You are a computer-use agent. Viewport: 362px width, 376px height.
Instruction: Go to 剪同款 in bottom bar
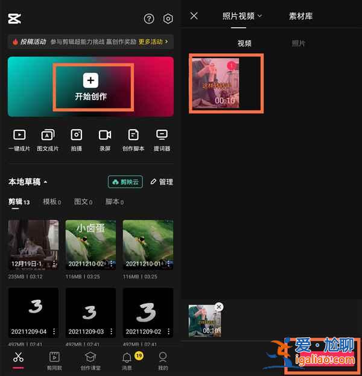coord(54,361)
